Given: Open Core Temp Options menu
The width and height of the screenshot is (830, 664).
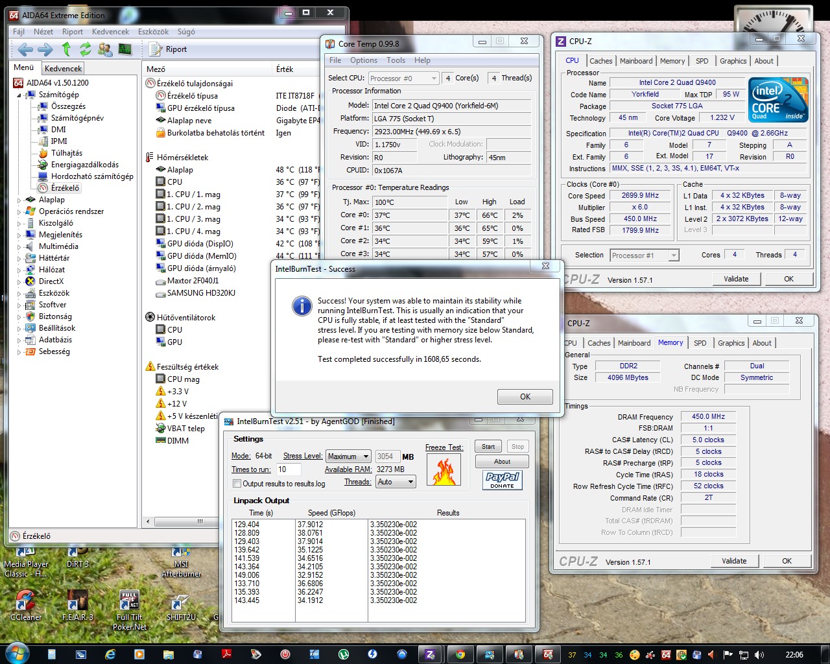Looking at the screenshot, I should pyautogui.click(x=364, y=60).
